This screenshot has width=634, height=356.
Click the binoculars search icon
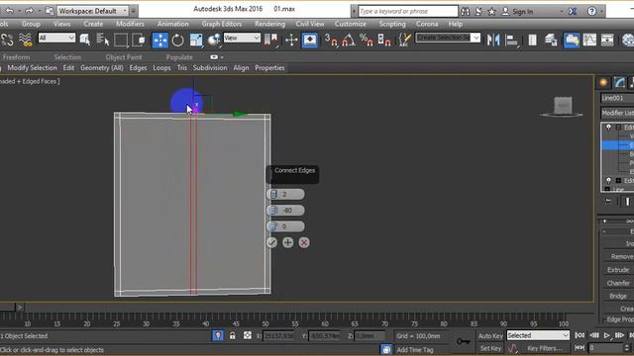coord(465,11)
